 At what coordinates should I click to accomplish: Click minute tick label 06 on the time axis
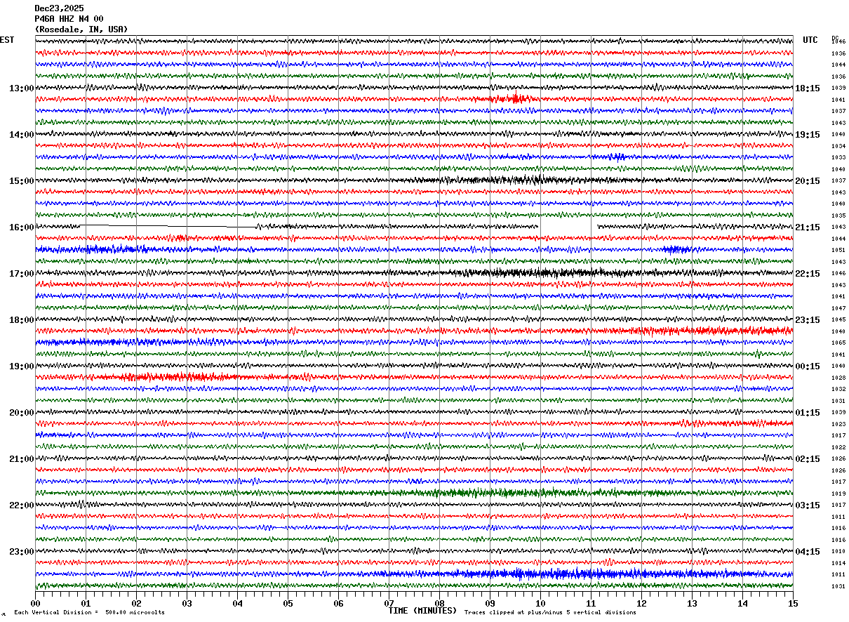click(338, 603)
